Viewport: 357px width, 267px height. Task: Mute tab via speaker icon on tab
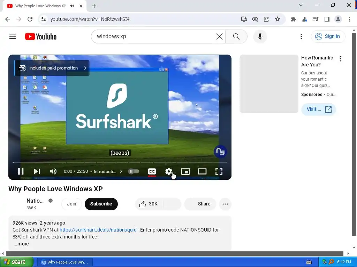72,6
